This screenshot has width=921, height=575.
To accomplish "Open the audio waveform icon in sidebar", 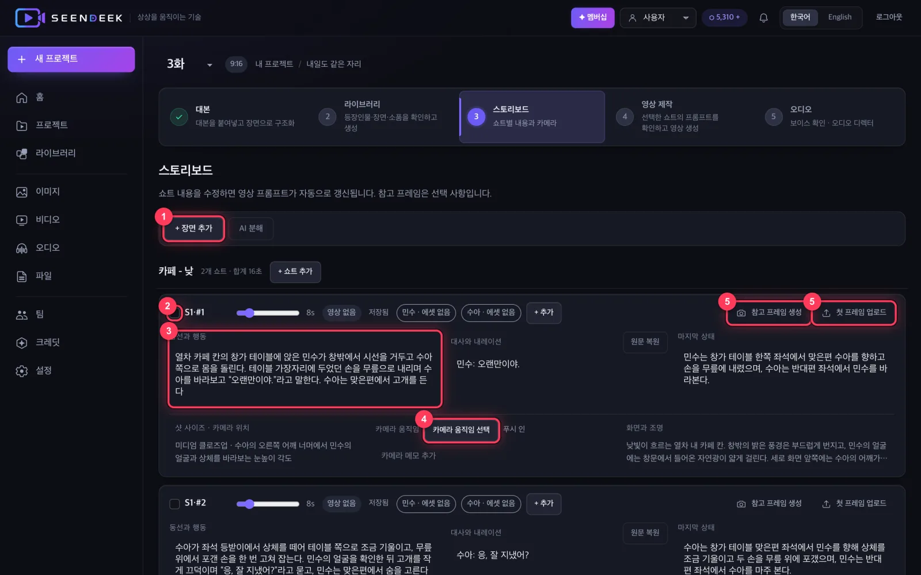I will pyautogui.click(x=22, y=248).
